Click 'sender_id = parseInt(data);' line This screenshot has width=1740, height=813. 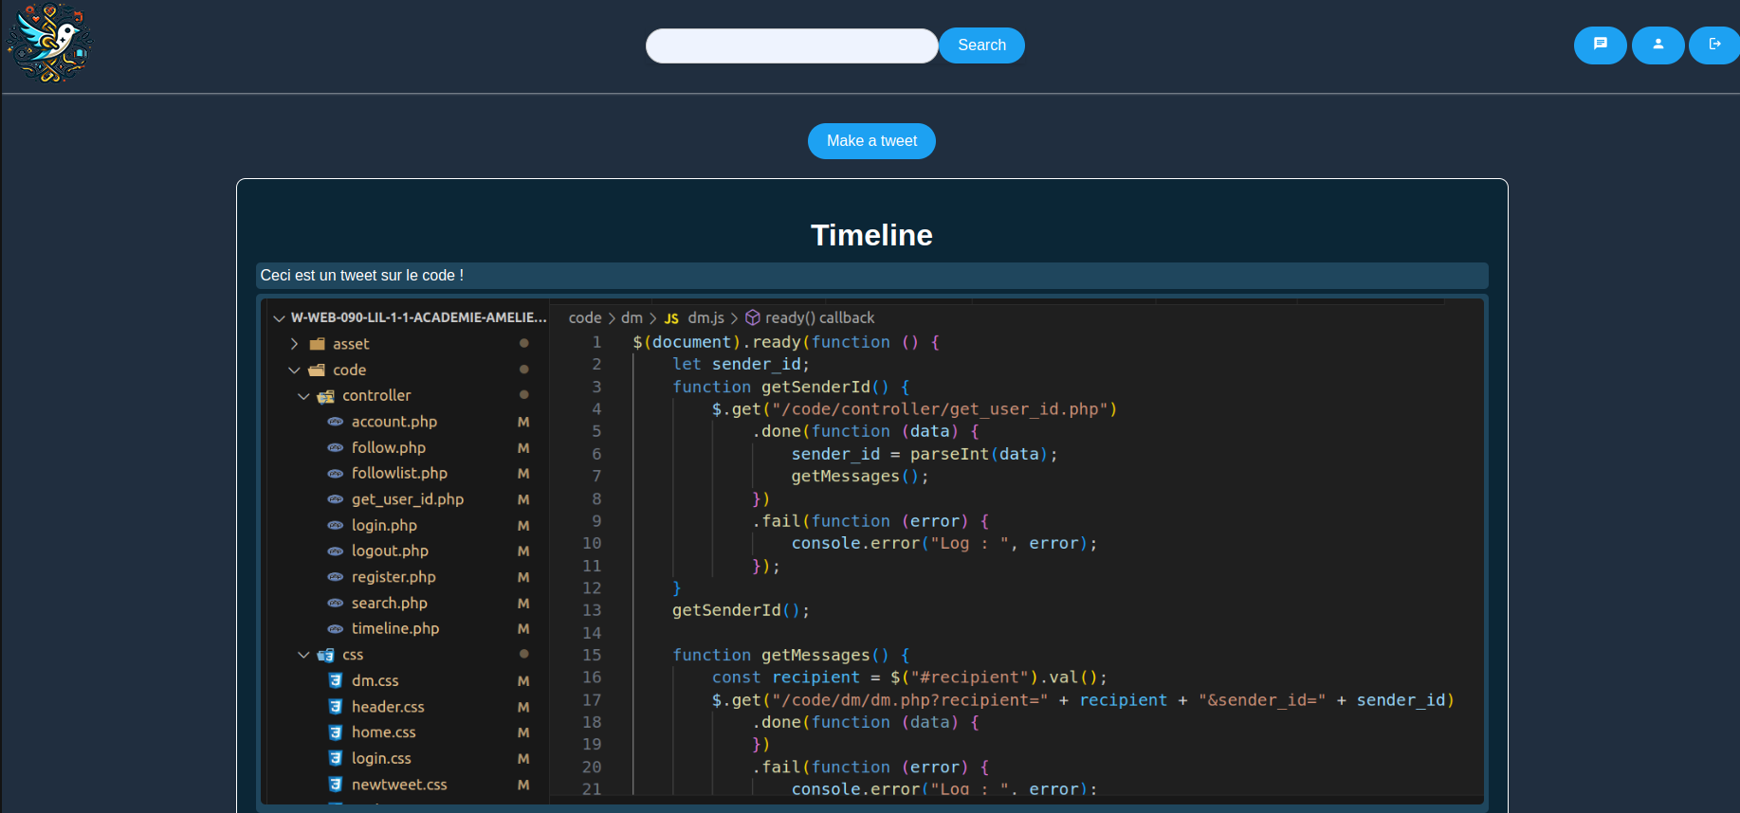click(x=925, y=454)
